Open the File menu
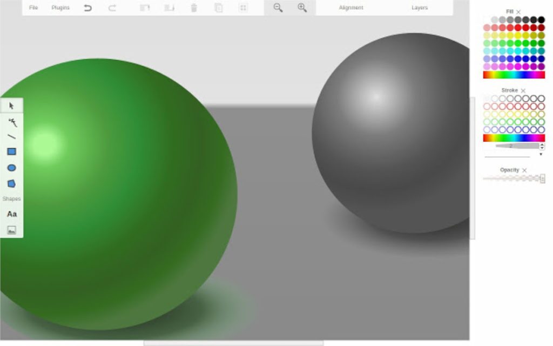Viewport: 553px width, 346px height. (34, 8)
